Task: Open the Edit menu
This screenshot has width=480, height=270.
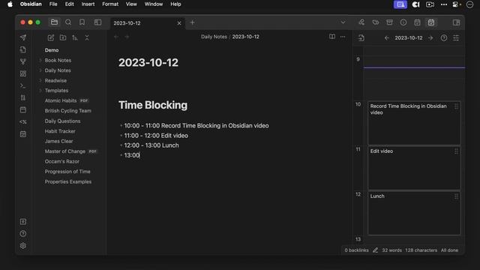Action: coord(70,4)
